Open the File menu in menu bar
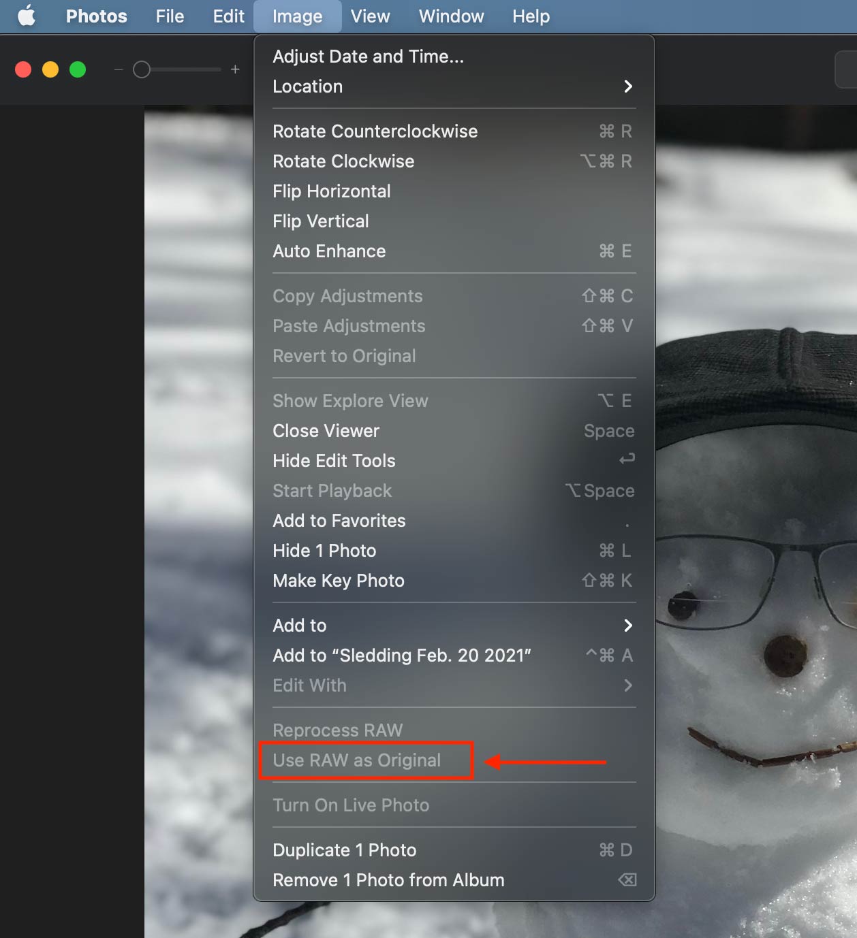The width and height of the screenshot is (857, 938). point(170,16)
